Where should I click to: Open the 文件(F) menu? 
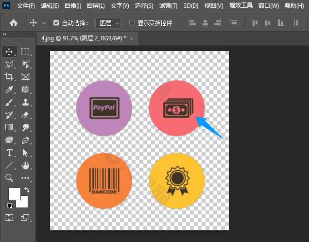point(26,6)
